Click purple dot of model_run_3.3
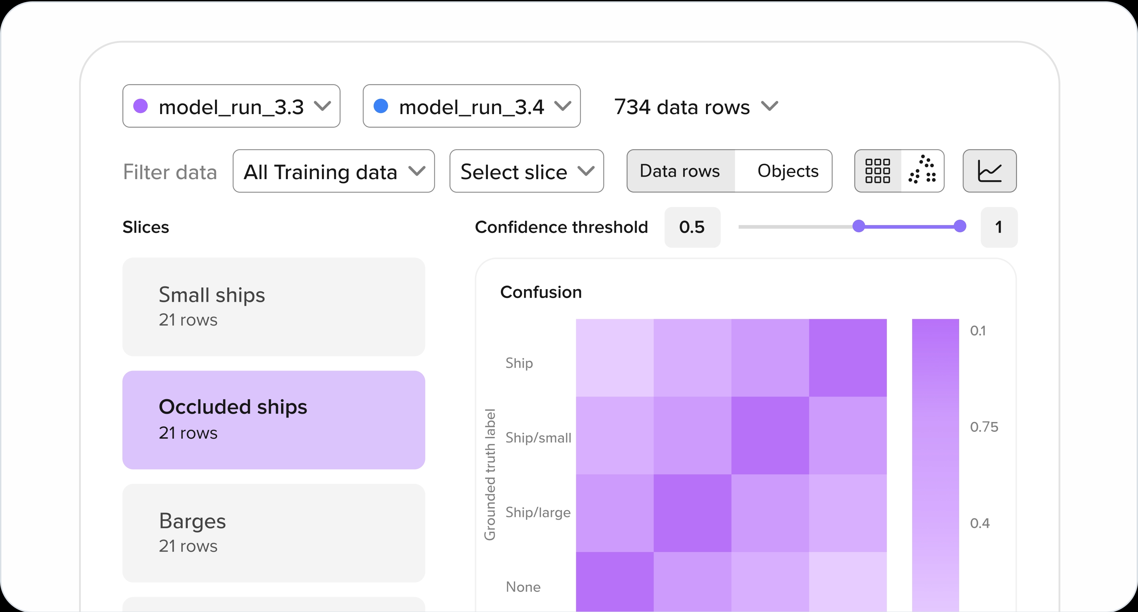This screenshot has width=1138, height=612. pos(140,106)
